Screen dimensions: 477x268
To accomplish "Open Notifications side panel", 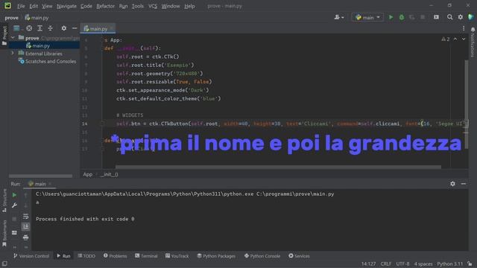I will click(x=473, y=42).
